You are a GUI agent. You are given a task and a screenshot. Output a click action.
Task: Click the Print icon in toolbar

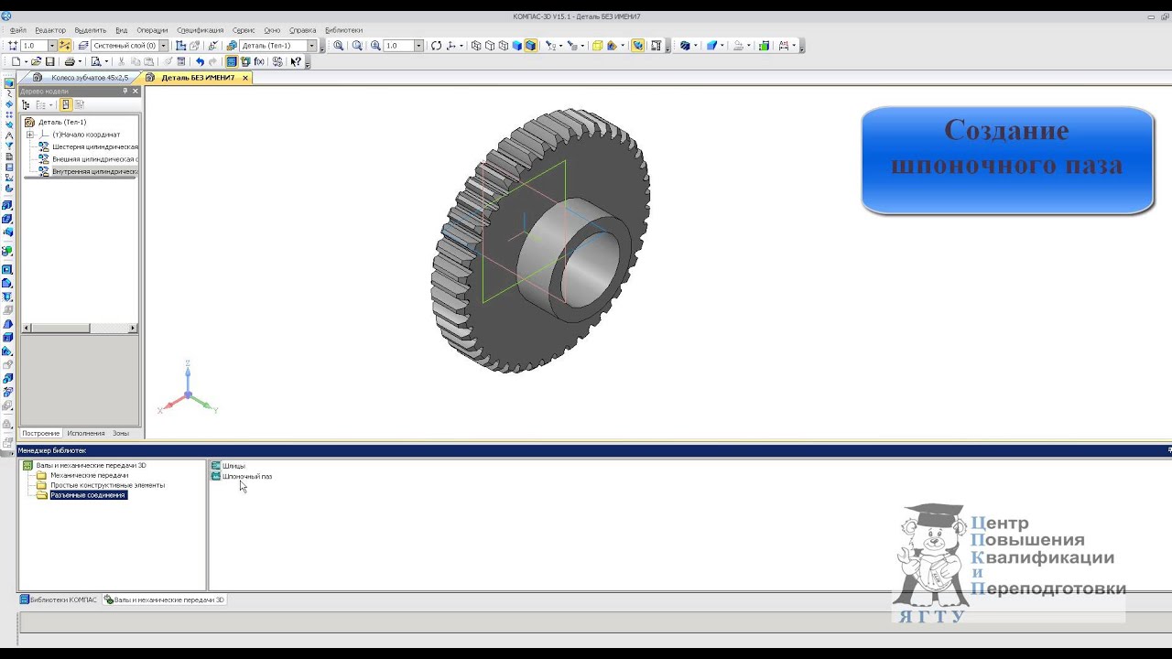coord(70,61)
